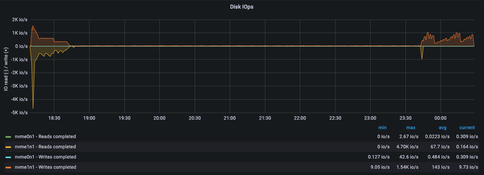Click the 9.73 io/s current value
Screen dimensions: 484x175
469,167
